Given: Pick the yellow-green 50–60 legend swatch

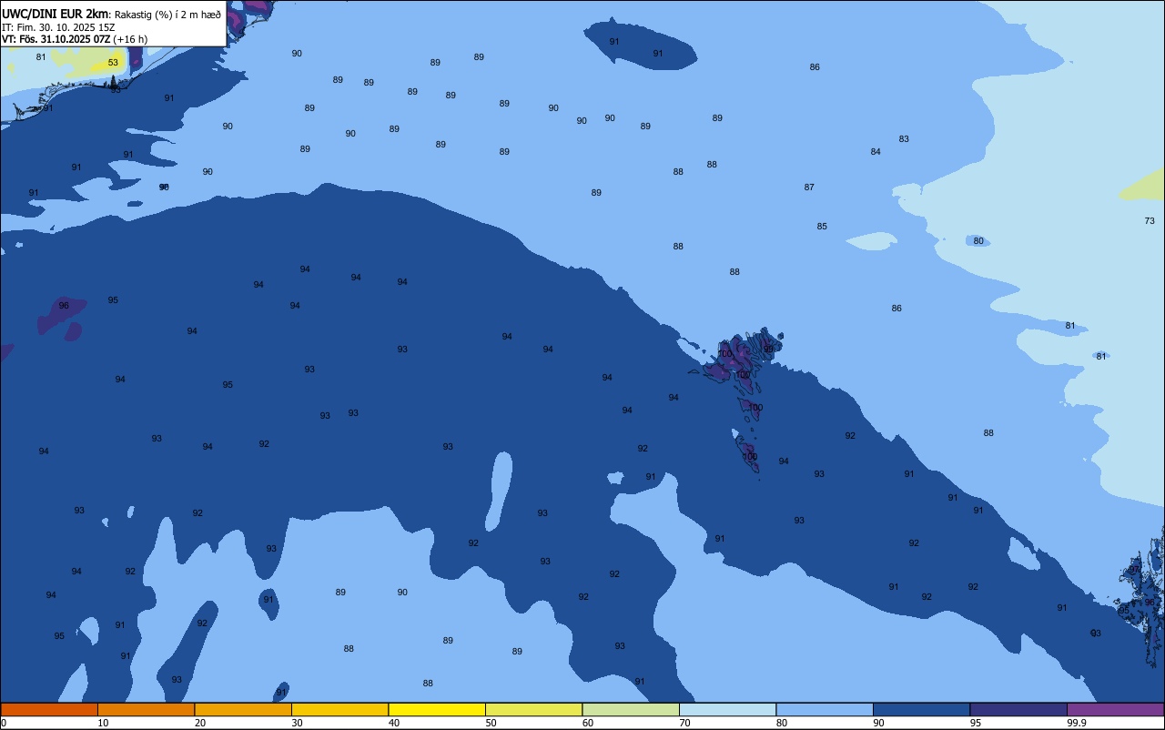Looking at the screenshot, I should tap(533, 709).
